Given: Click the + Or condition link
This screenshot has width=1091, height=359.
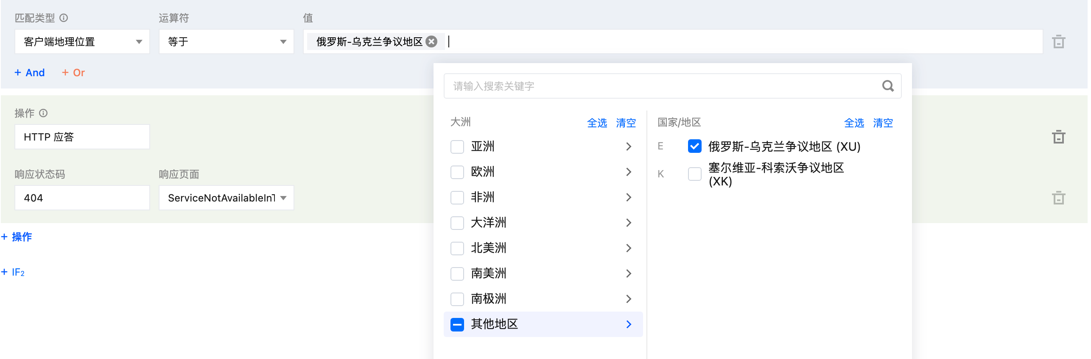Looking at the screenshot, I should pyautogui.click(x=73, y=73).
